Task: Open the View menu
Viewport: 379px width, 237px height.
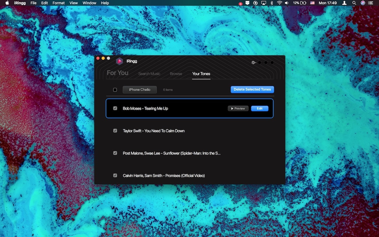Action: tap(73, 3)
